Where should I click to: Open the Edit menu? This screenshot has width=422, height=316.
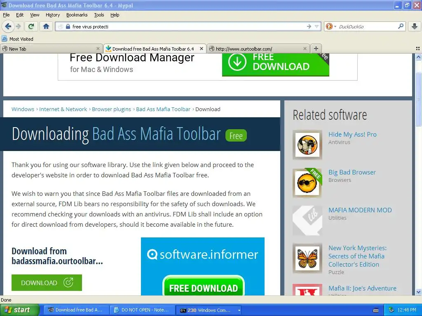pos(20,15)
